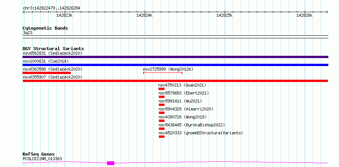This screenshot has height=167, width=339.
Task: Click the dark purple nsv6562831 variant bar
Action: 175,57
